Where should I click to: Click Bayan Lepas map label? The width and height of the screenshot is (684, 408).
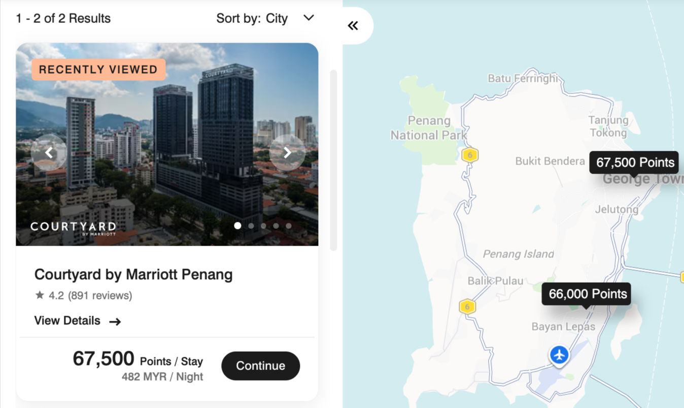pos(563,326)
